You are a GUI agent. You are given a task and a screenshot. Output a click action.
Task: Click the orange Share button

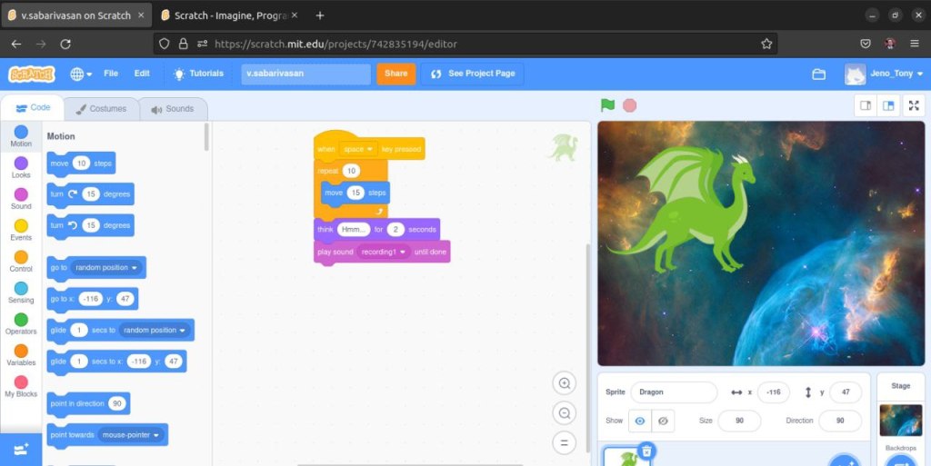tap(395, 74)
